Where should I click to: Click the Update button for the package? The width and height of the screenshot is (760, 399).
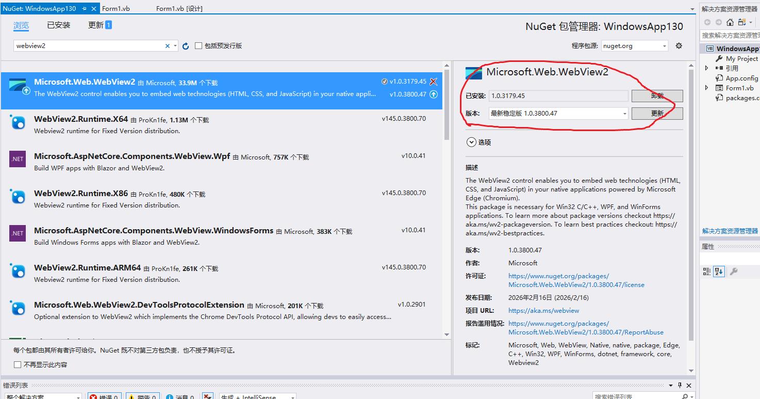point(657,113)
